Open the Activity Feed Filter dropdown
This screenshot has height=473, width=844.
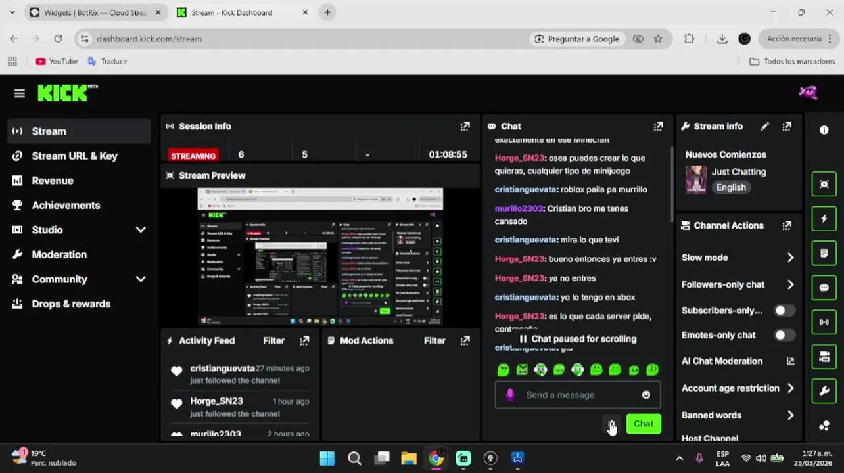tap(273, 340)
